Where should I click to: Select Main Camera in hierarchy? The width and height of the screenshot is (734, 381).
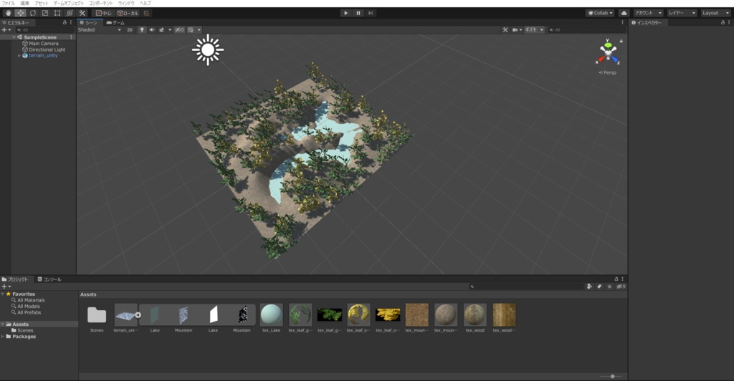[x=44, y=44]
